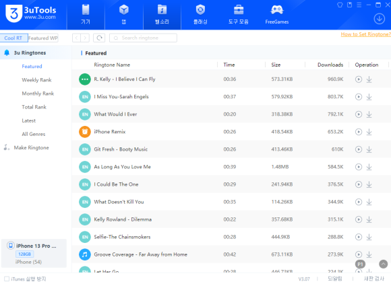
Task: Download What Would I Ever ringtone
Action: pos(369,114)
